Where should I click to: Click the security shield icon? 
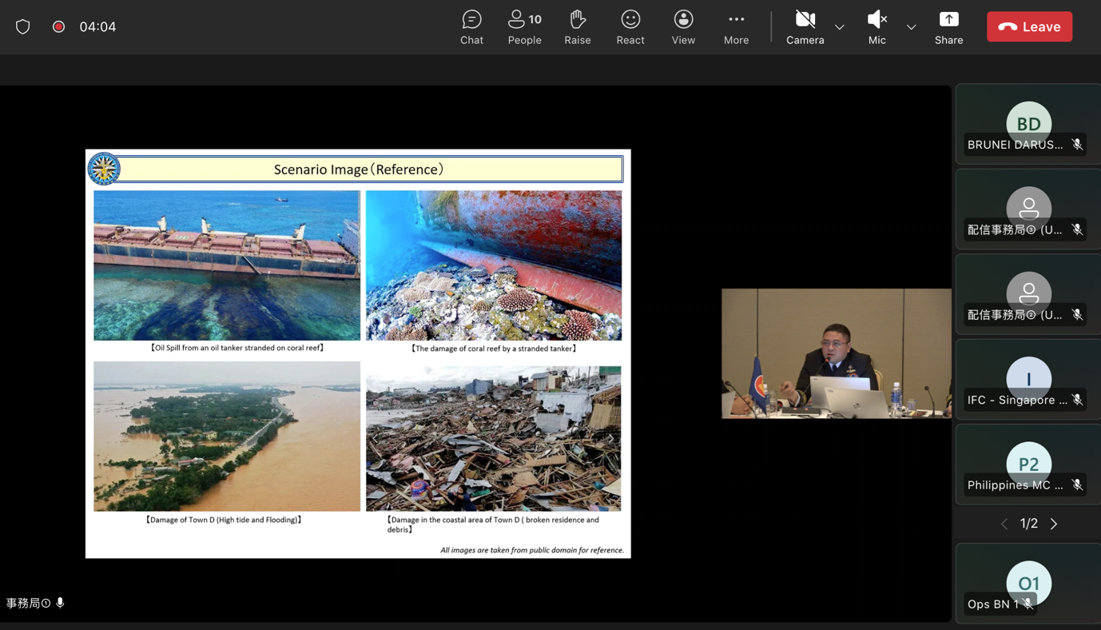pos(23,27)
